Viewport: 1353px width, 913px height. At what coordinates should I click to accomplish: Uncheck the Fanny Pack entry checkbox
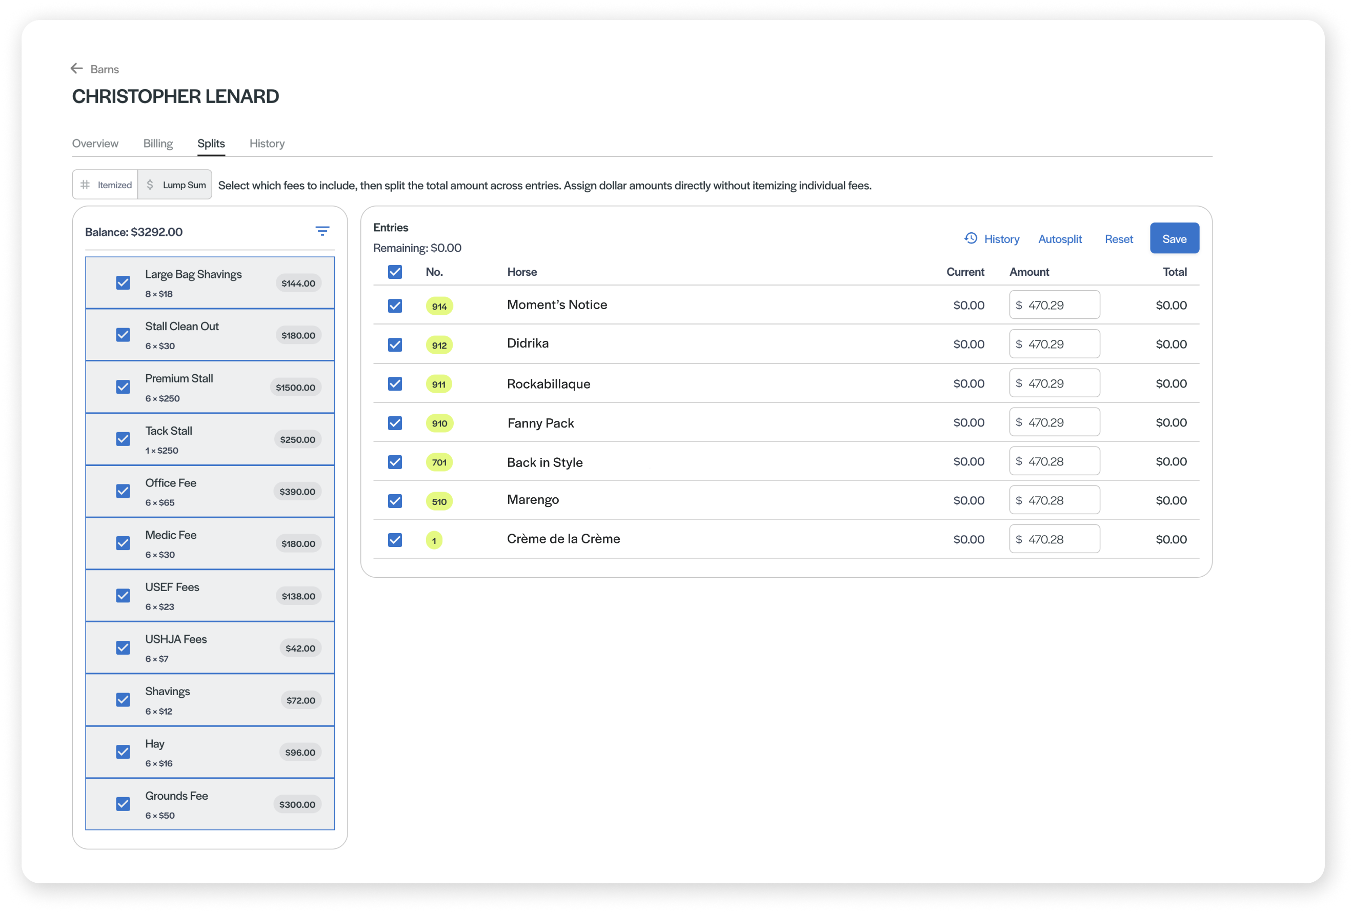tap(395, 423)
